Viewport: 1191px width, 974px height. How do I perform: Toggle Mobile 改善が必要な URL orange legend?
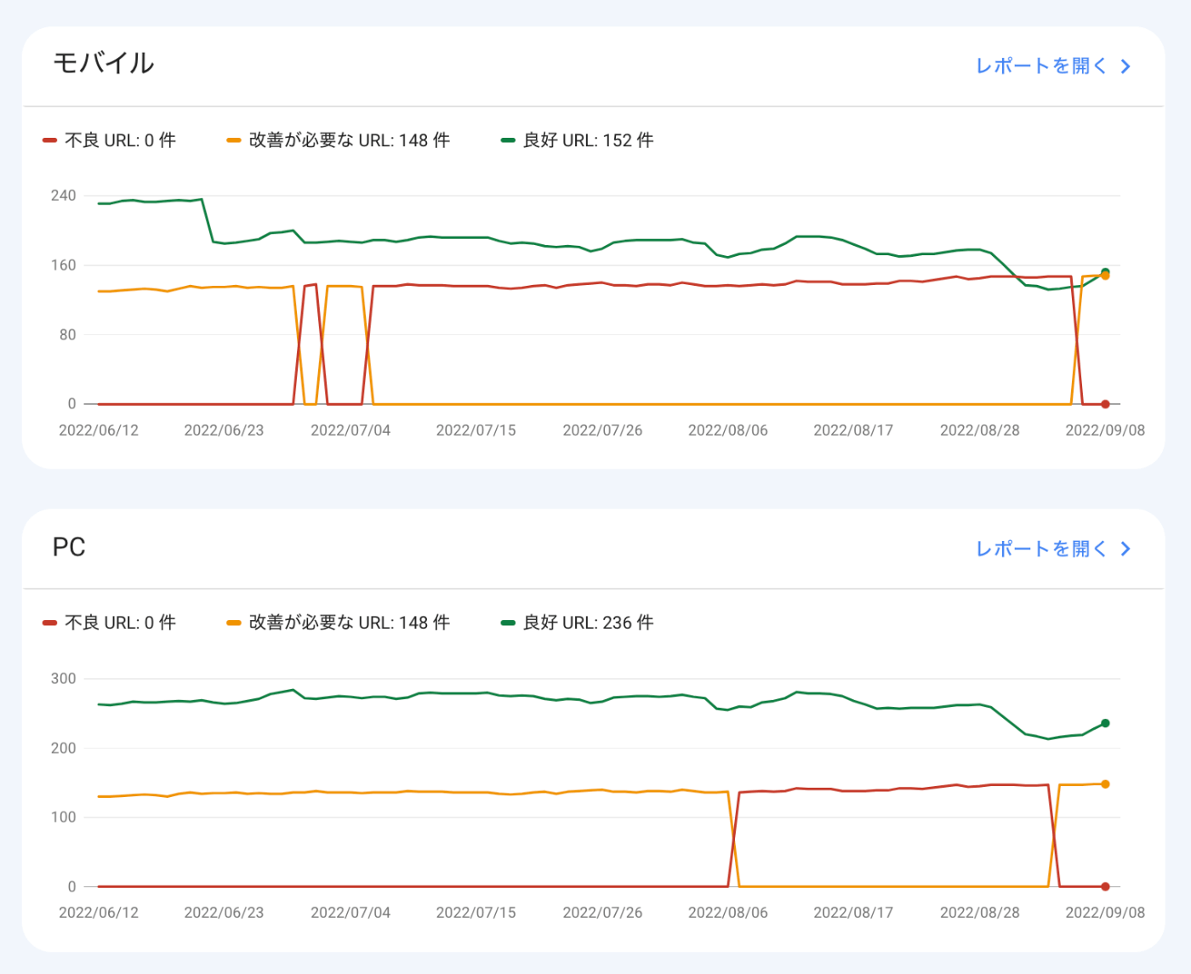pos(339,140)
